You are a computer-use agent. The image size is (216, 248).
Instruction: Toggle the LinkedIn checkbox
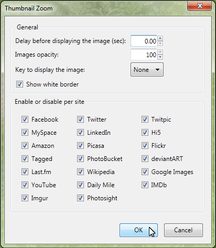(80, 133)
